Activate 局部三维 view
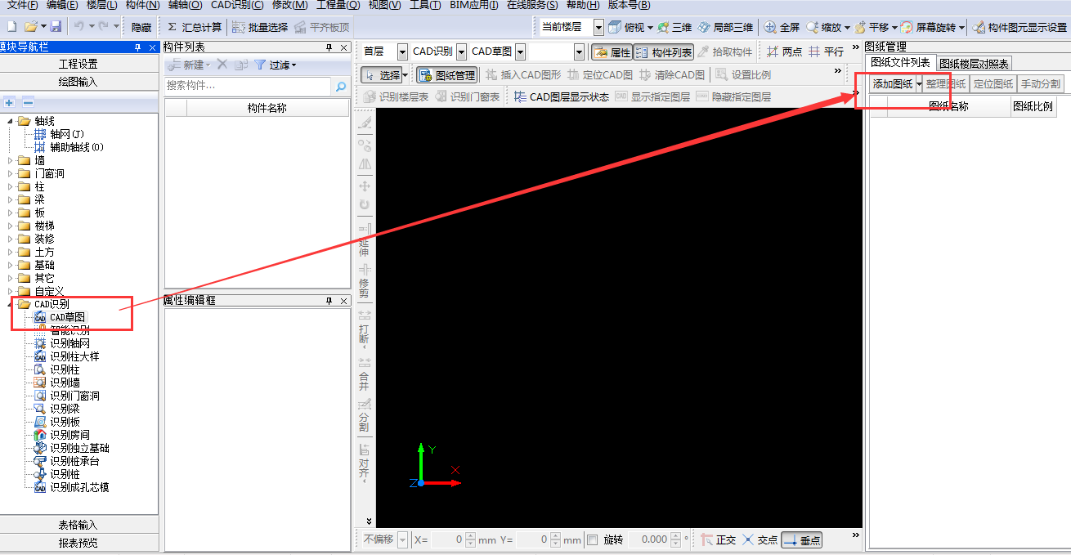Image resolution: width=1071 pixels, height=555 pixels. pos(726,27)
